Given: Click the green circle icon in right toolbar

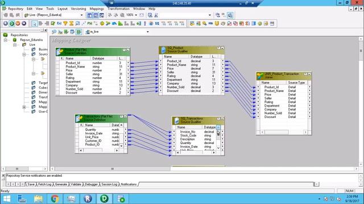Looking at the screenshot, I should (260, 23).
